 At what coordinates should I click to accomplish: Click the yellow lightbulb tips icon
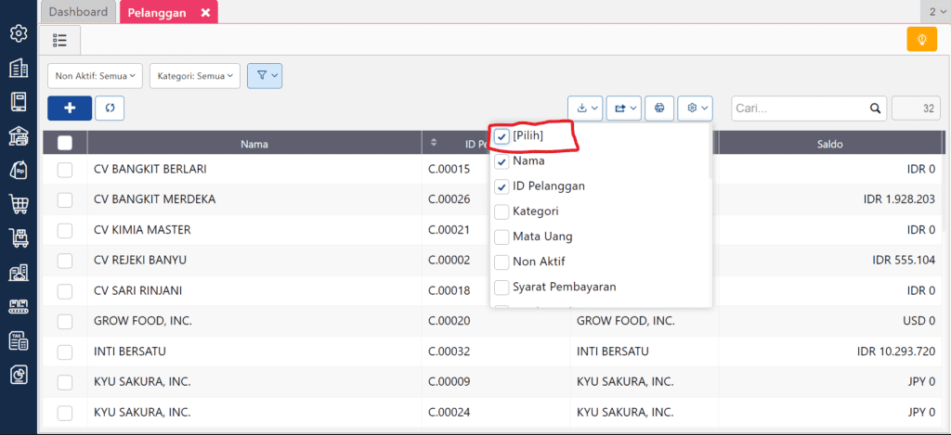[x=922, y=40]
